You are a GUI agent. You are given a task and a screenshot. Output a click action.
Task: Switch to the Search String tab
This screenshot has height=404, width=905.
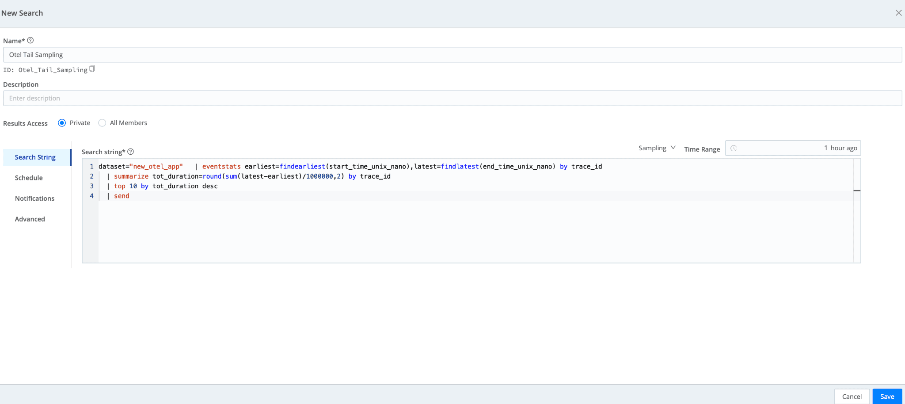tap(35, 157)
